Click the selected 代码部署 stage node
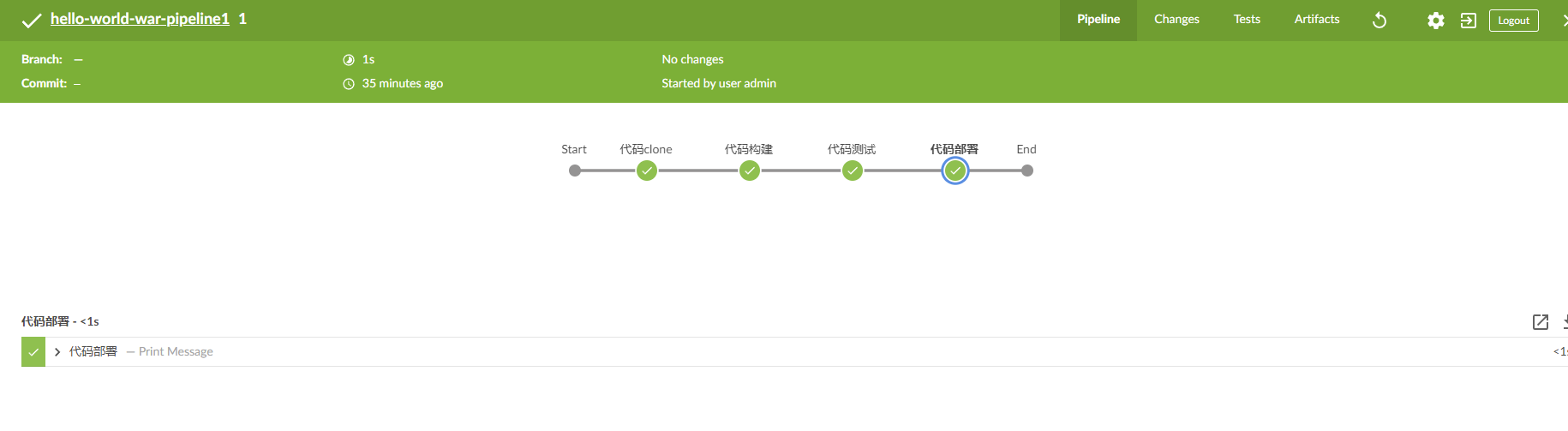 coord(955,171)
